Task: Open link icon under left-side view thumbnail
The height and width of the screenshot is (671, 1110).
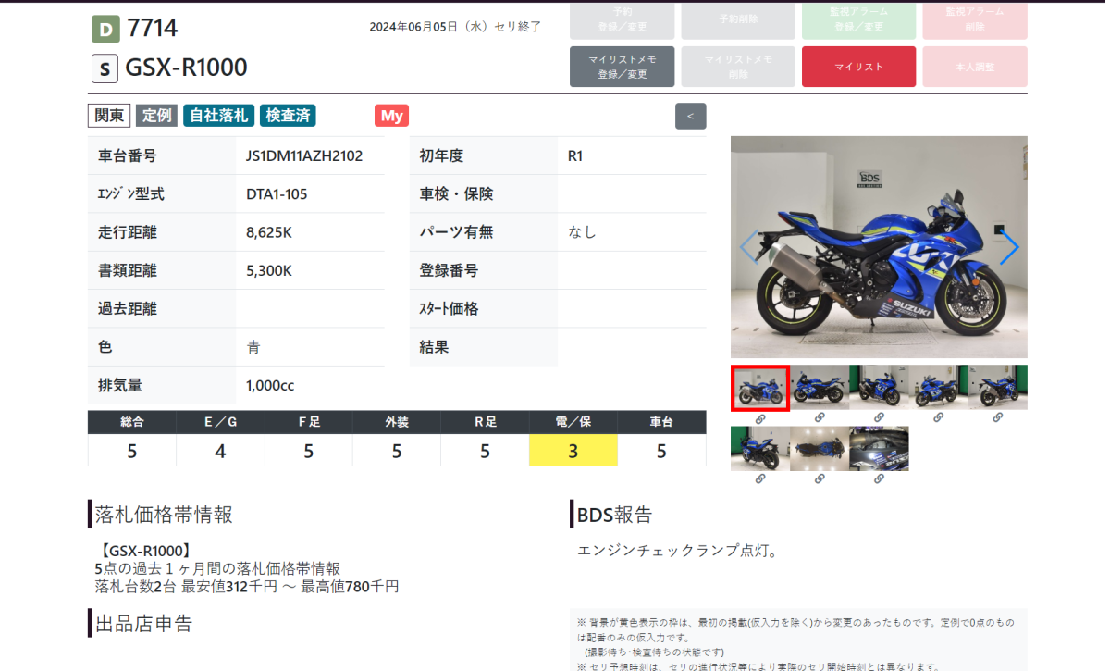Action: click(820, 418)
